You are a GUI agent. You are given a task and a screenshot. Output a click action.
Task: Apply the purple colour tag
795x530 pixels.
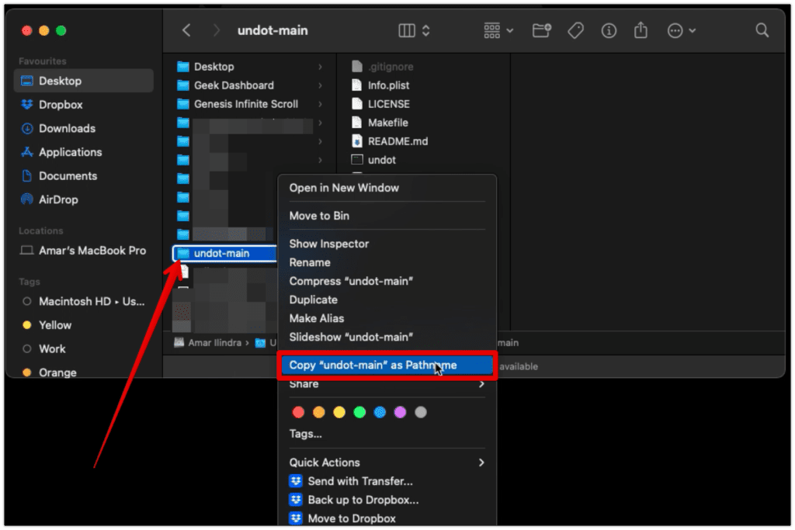[400, 412]
